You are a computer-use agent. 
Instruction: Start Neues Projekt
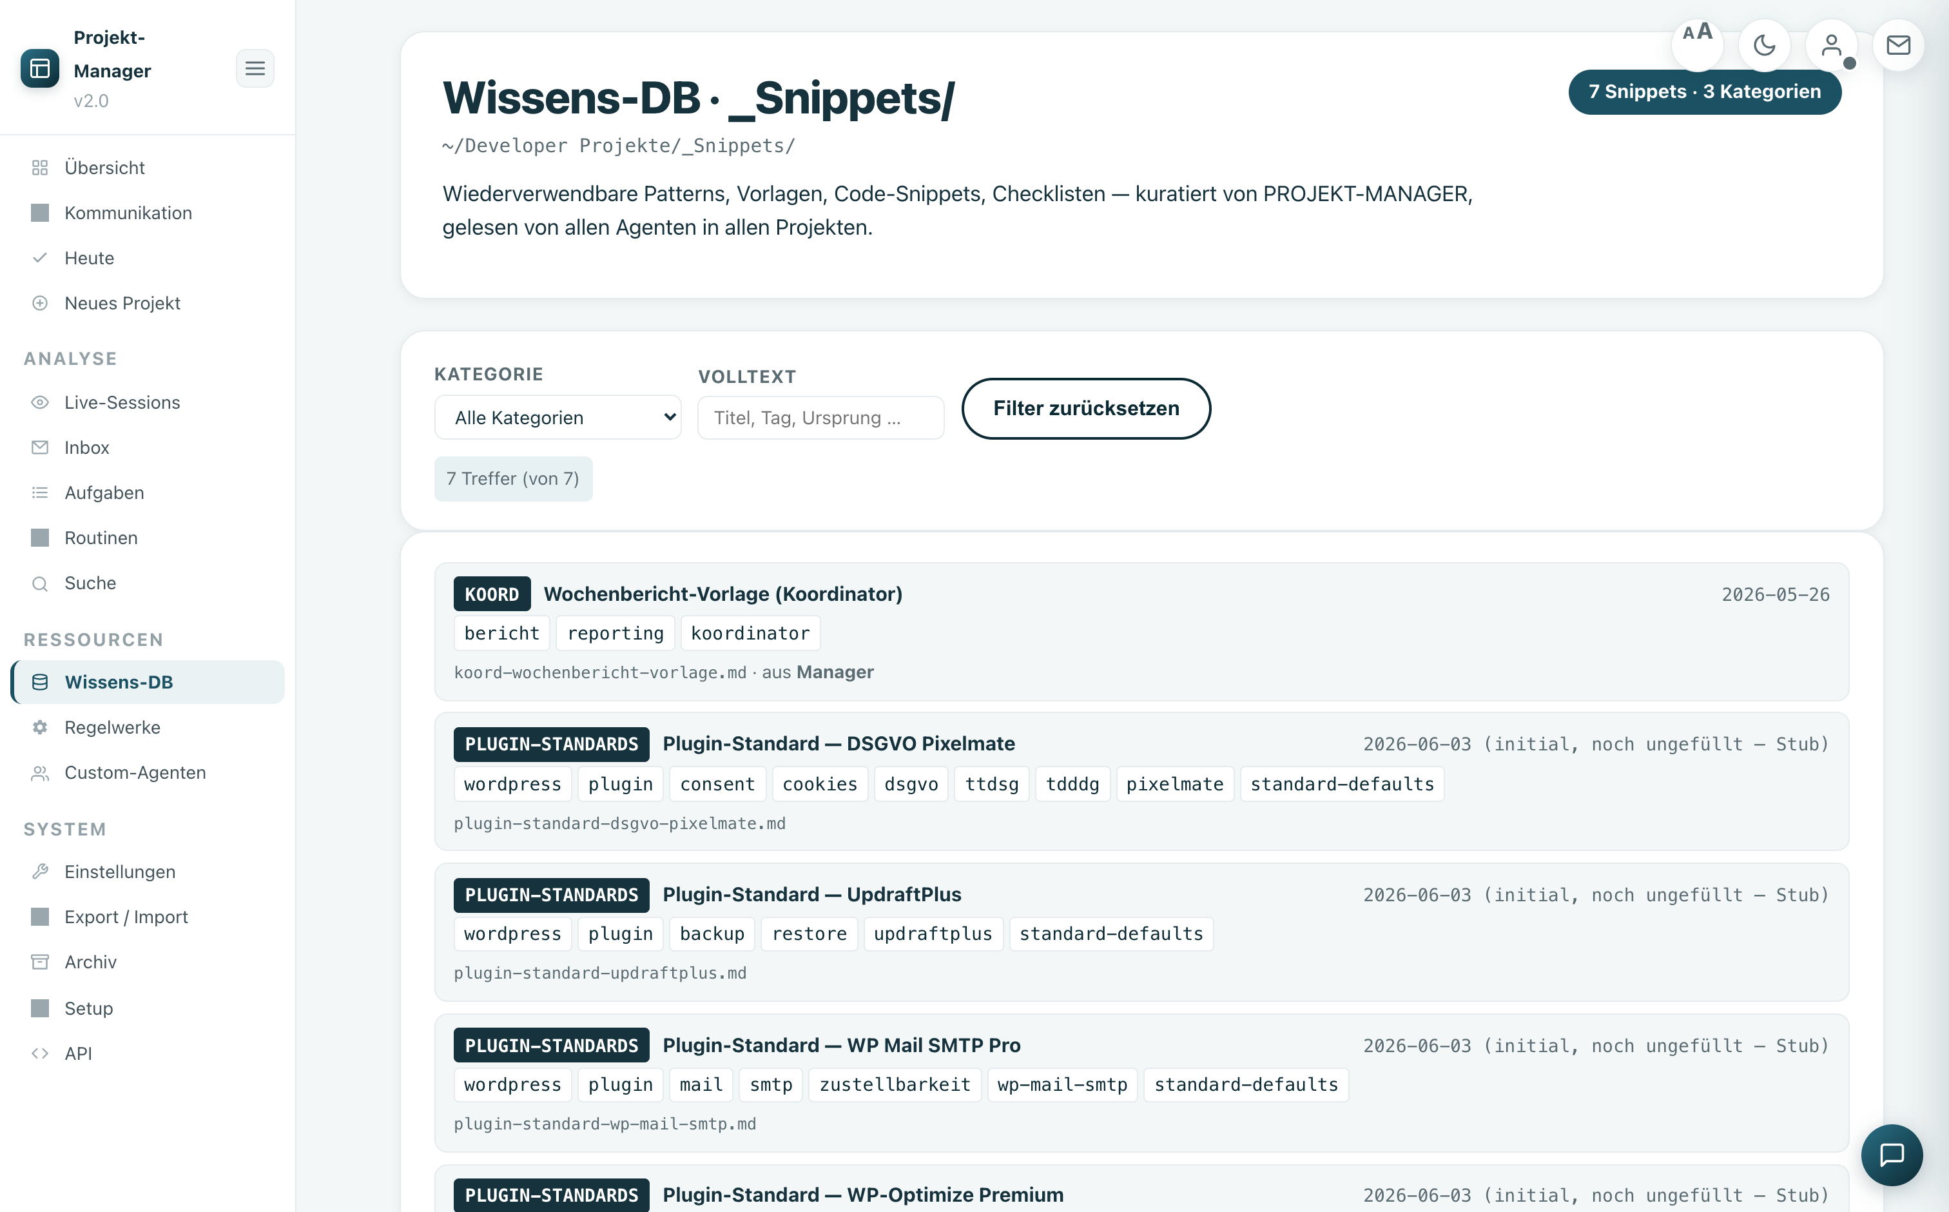tap(148, 303)
